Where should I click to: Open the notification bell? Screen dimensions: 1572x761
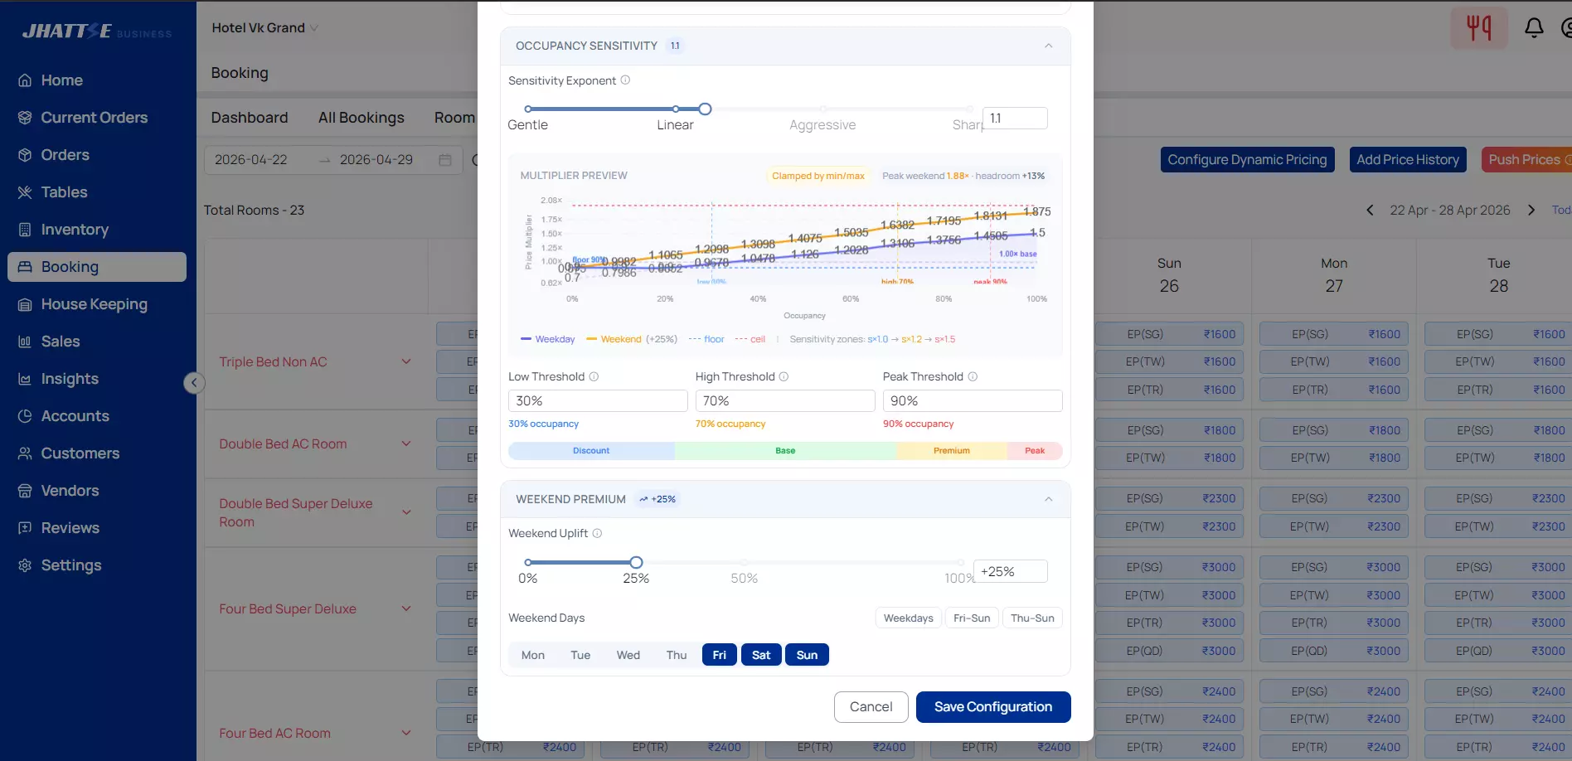pos(1535,27)
